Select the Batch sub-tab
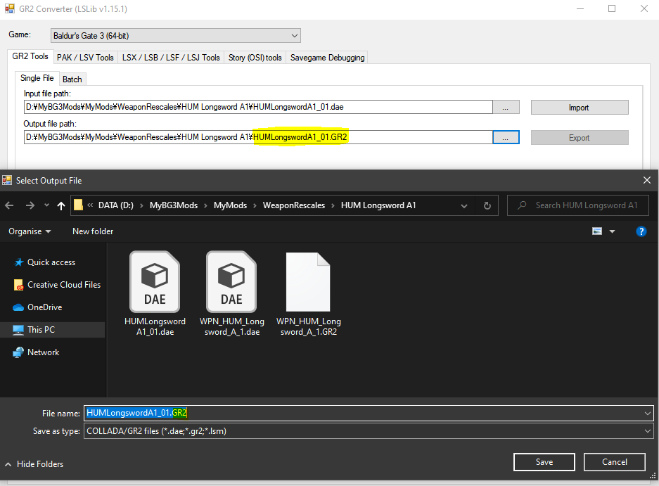This screenshot has width=659, height=486. click(x=72, y=79)
